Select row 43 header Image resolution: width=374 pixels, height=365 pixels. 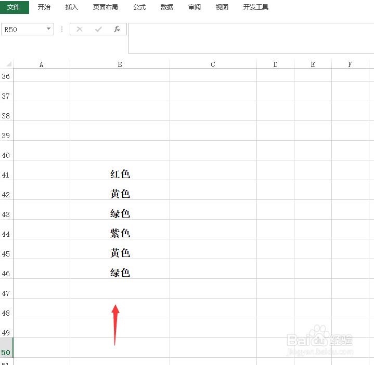click(6, 210)
